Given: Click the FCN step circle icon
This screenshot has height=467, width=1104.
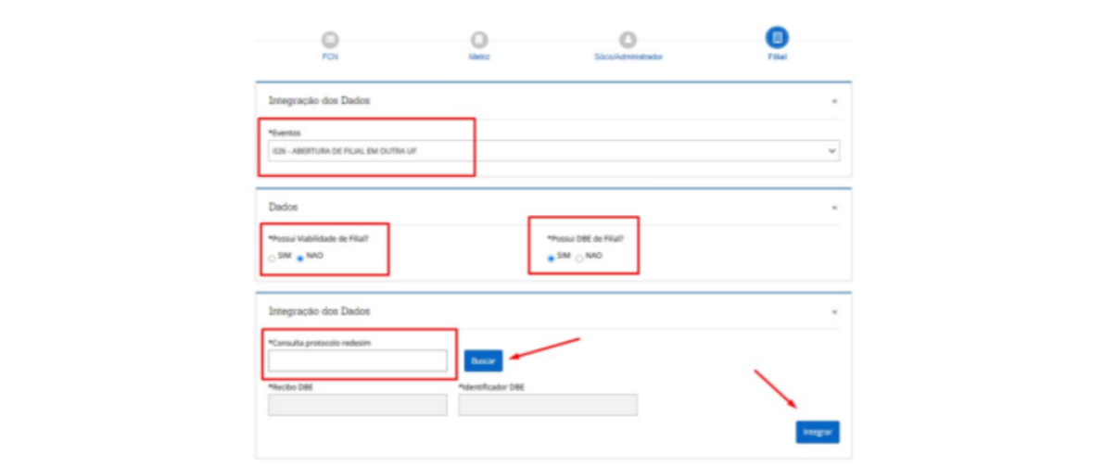Looking at the screenshot, I should pyautogui.click(x=330, y=40).
